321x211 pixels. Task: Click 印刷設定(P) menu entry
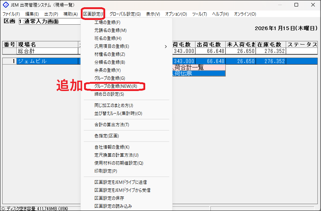coord(106,171)
